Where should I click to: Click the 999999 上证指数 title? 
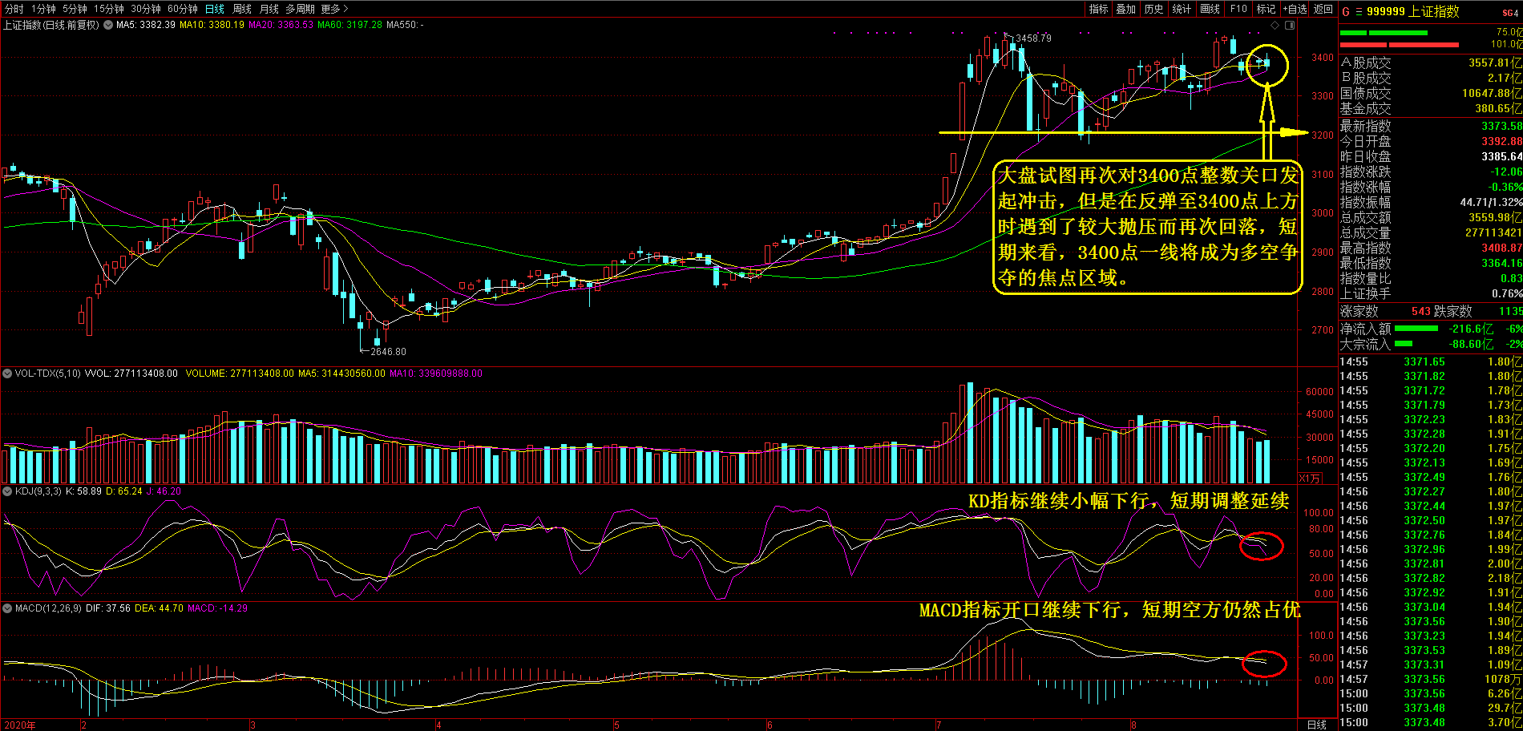[1413, 11]
